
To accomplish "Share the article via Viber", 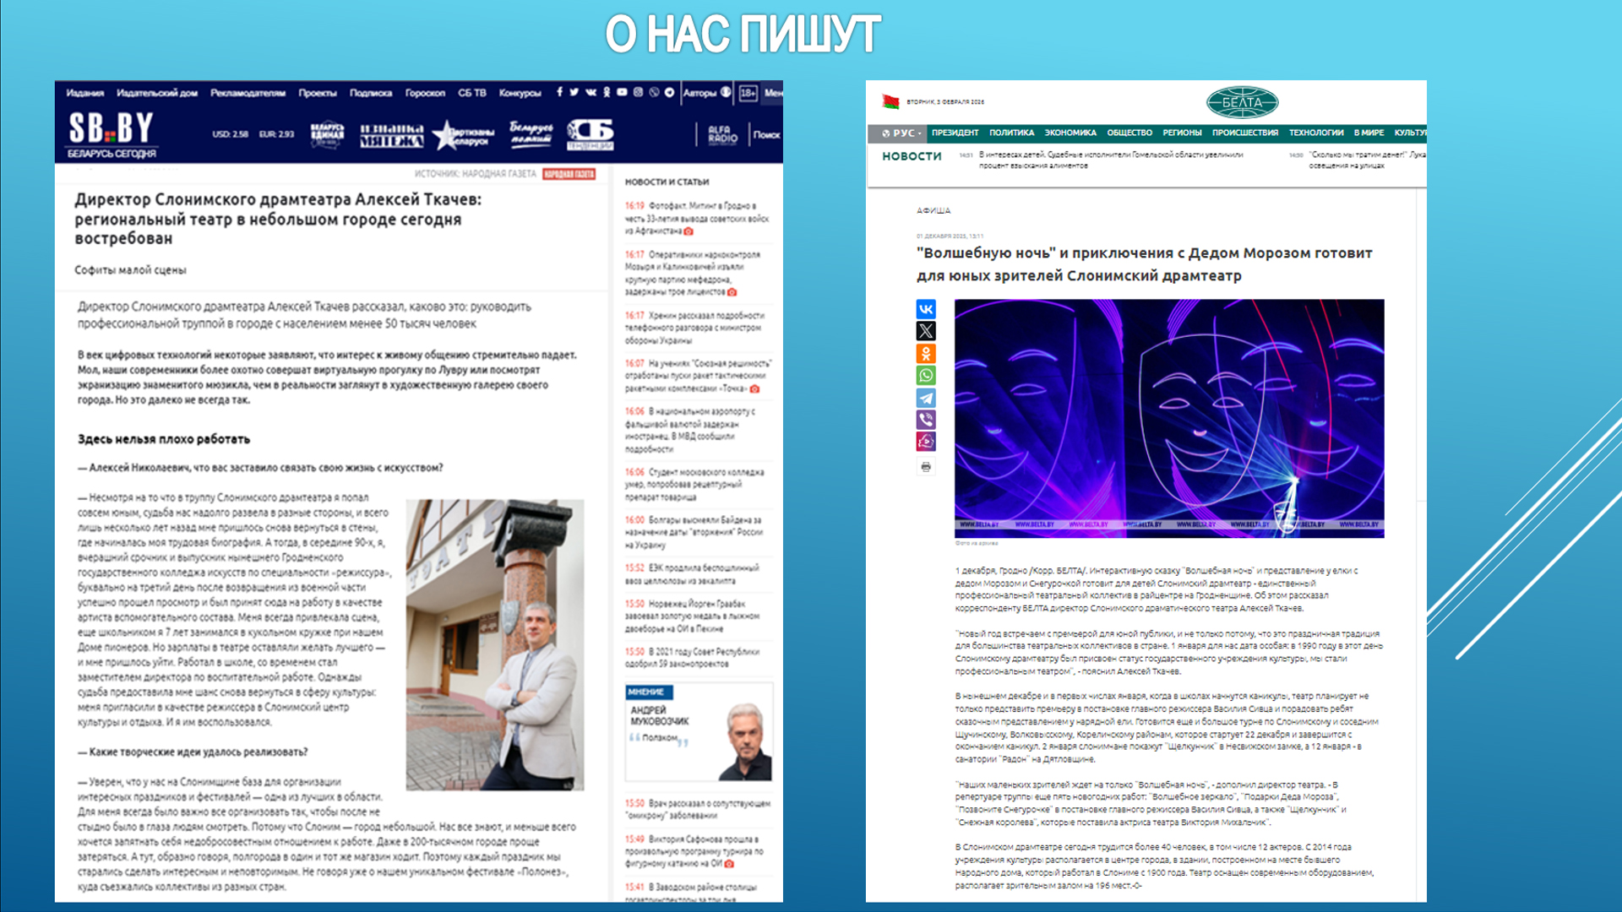I will click(x=926, y=420).
